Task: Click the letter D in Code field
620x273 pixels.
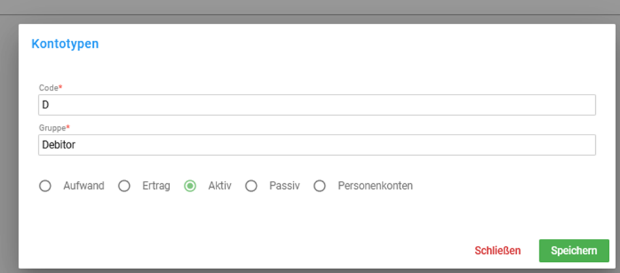Action: (x=45, y=105)
